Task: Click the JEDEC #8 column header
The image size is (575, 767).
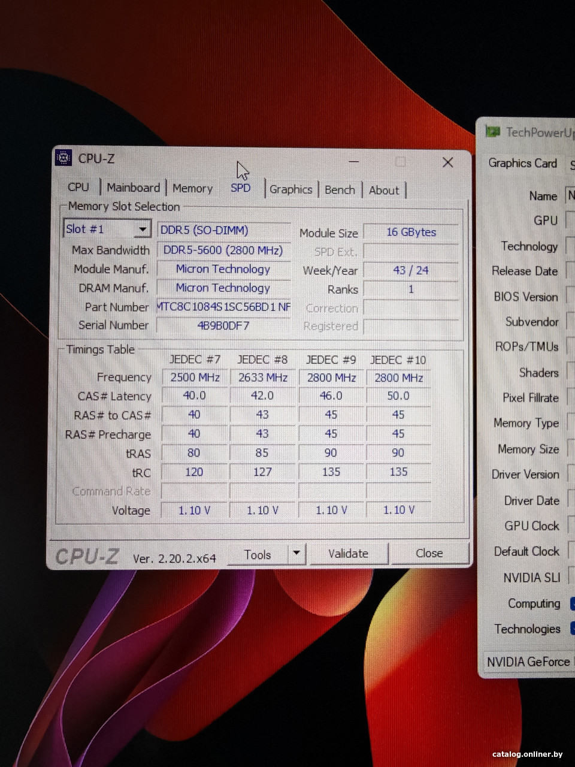Action: pos(262,360)
